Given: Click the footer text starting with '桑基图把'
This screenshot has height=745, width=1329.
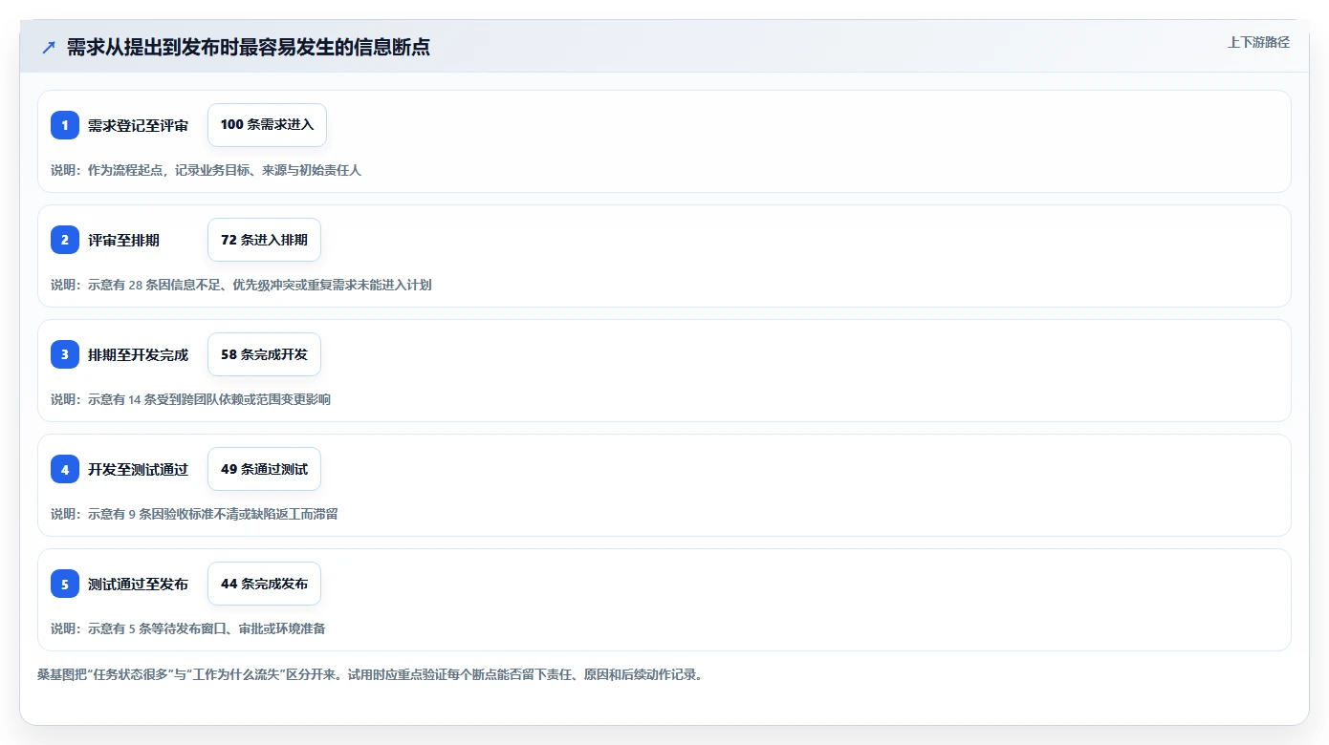Looking at the screenshot, I should click(x=370, y=674).
